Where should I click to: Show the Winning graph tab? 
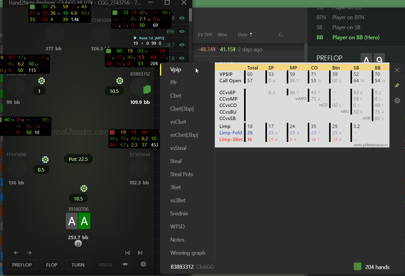point(188,253)
